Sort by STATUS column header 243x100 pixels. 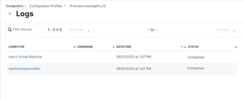coord(193,47)
